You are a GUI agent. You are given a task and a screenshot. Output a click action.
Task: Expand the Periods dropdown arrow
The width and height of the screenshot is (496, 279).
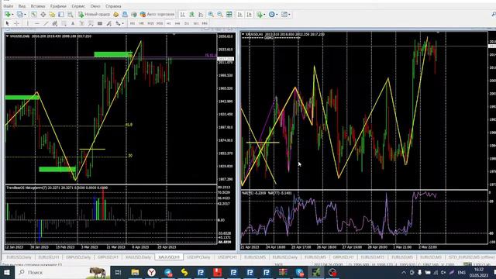point(277,15)
